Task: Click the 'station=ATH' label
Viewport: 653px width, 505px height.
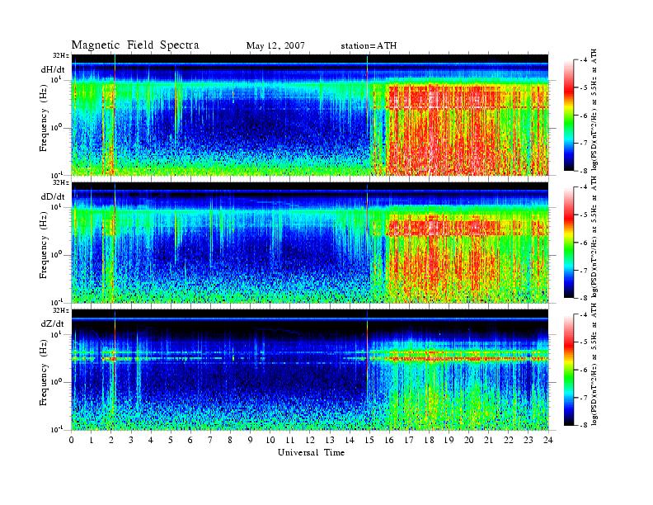Action: click(x=369, y=45)
